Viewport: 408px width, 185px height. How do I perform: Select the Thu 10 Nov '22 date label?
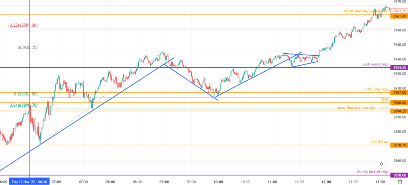click(24, 181)
